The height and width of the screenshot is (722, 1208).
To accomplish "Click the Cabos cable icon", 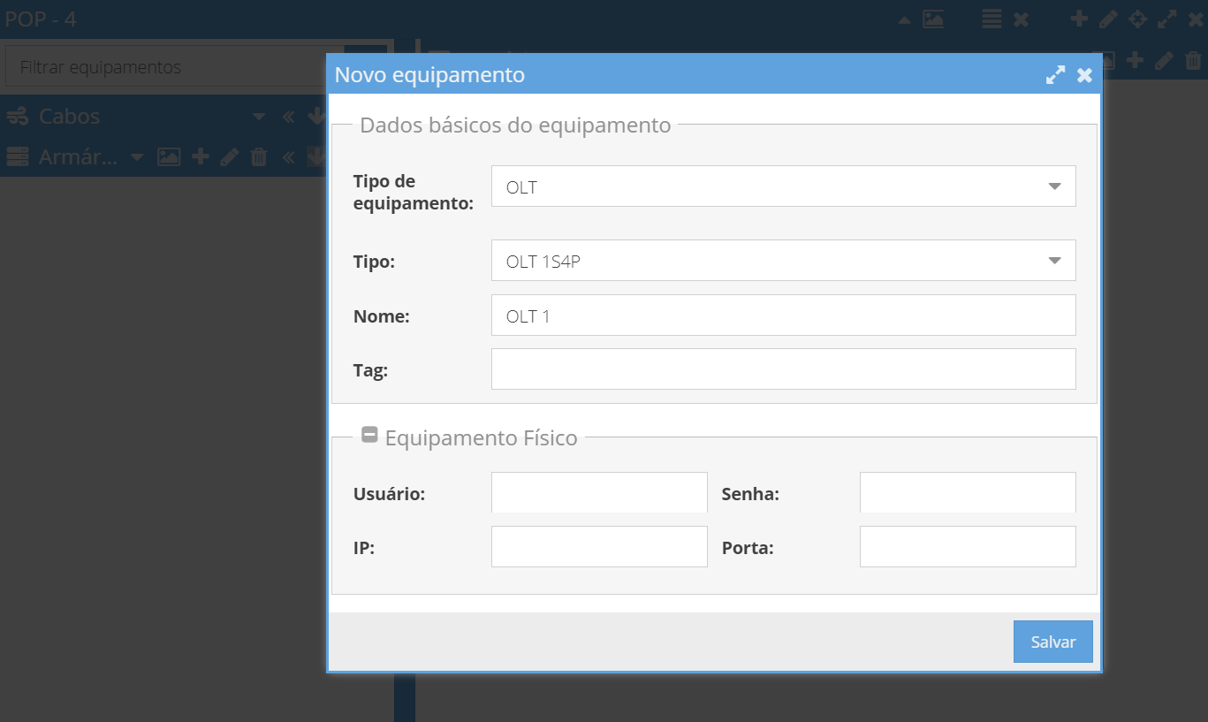I will click(17, 116).
